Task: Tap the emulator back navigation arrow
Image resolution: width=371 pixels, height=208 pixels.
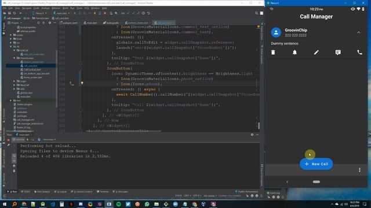Action: (x=288, y=182)
